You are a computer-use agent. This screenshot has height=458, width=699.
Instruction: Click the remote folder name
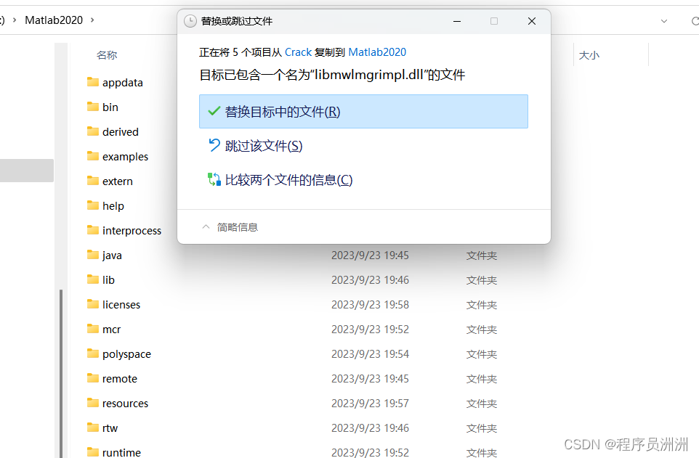click(x=120, y=379)
